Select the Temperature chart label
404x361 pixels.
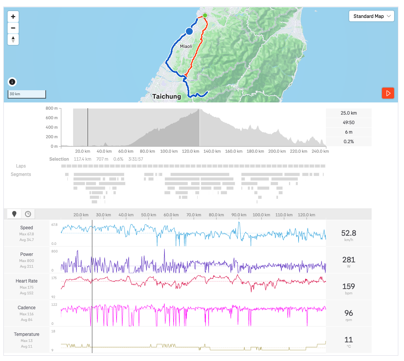tap(27, 334)
